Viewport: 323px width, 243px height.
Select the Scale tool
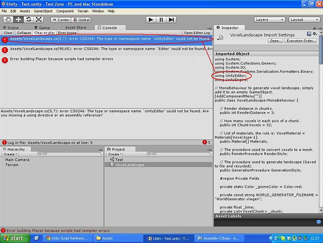(x=38, y=19)
